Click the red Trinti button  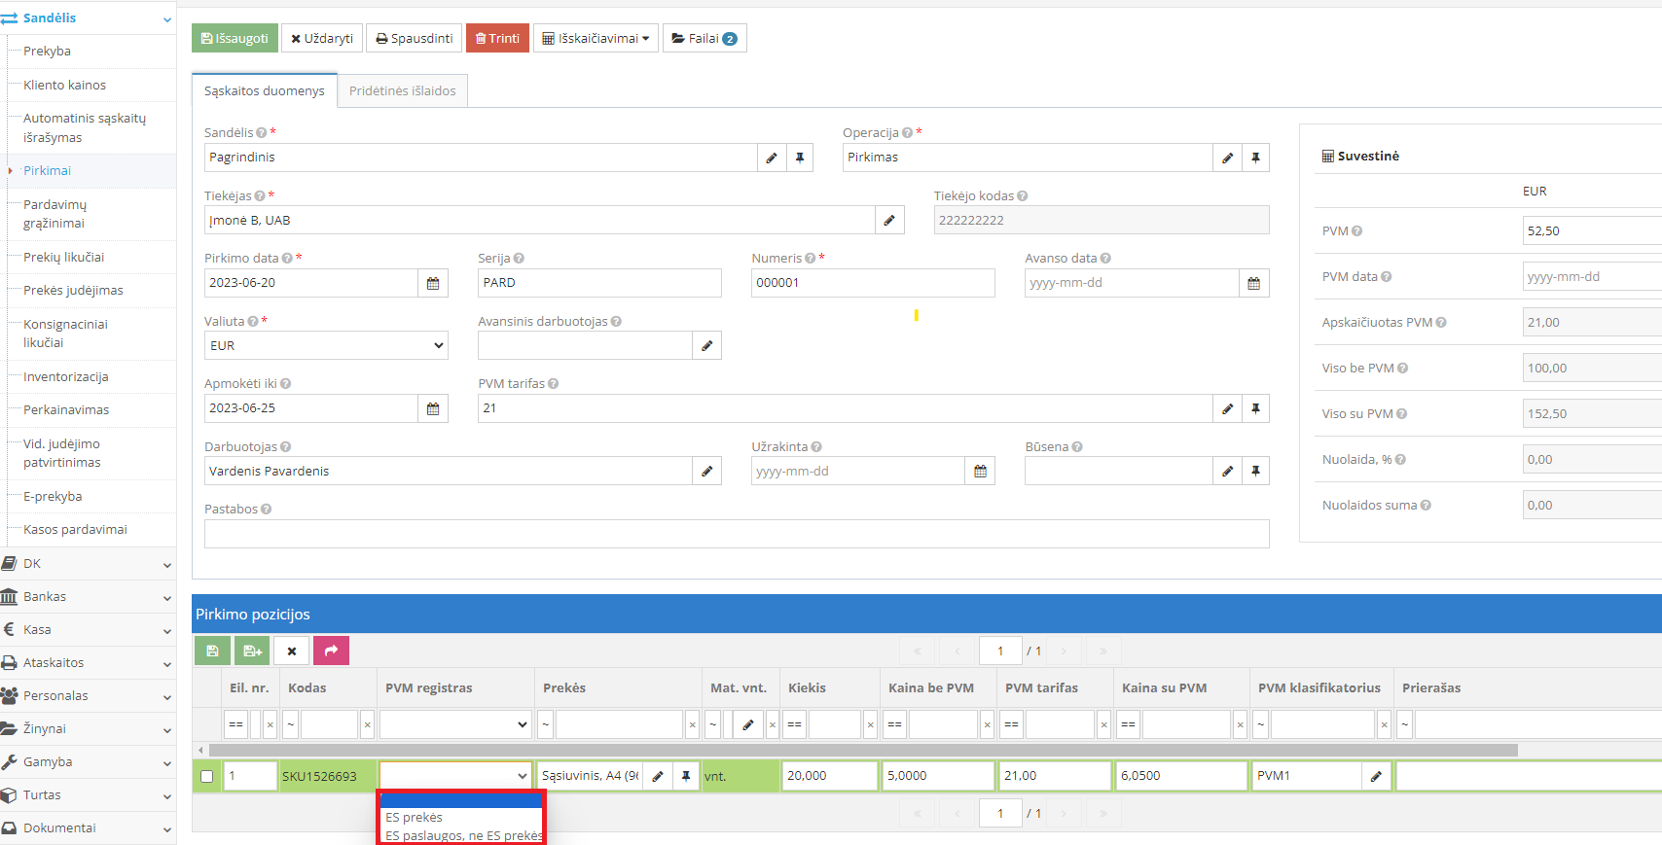497,39
